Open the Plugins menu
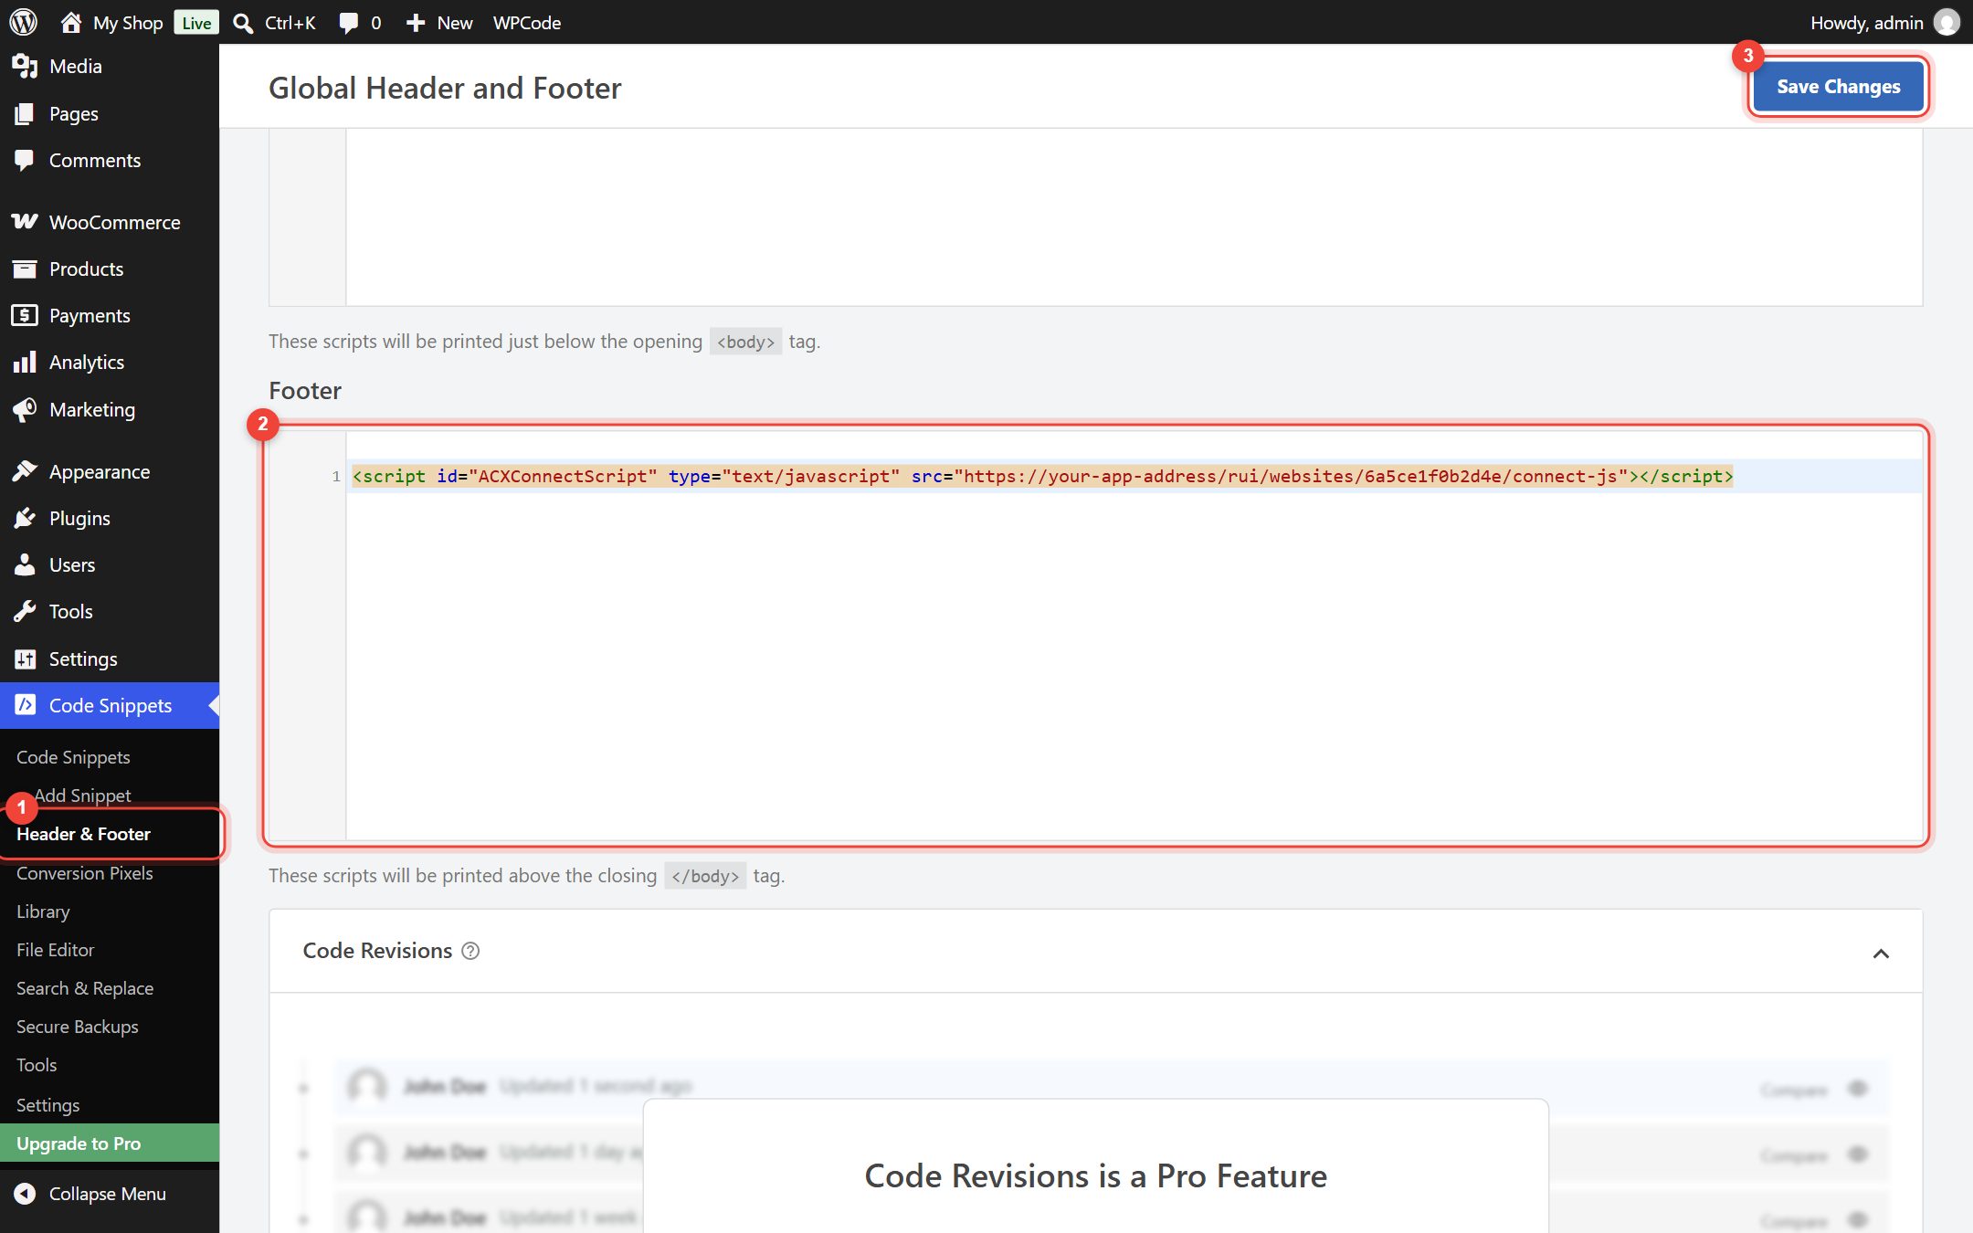 [x=110, y=518]
